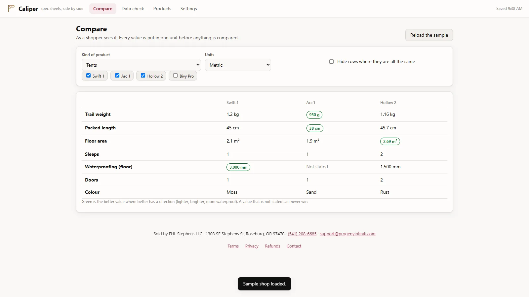This screenshot has width=529, height=297.
Task: Click the Not stated cell
Action: point(317,167)
